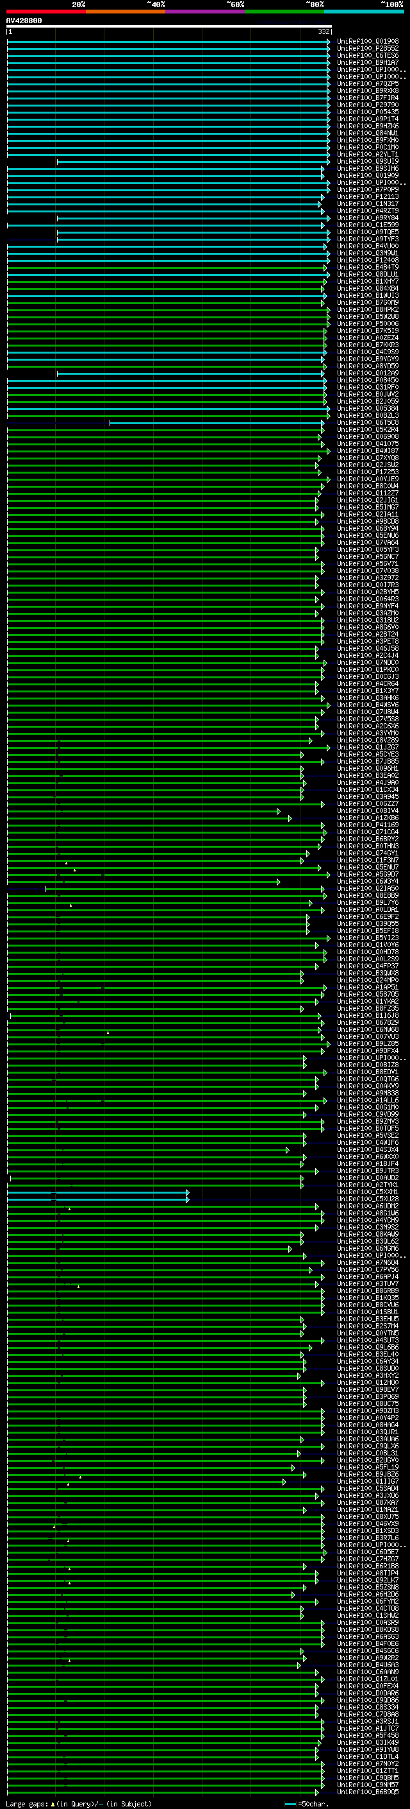
Task: Click the green ~80% identity legend bar
Action: (284, 12)
